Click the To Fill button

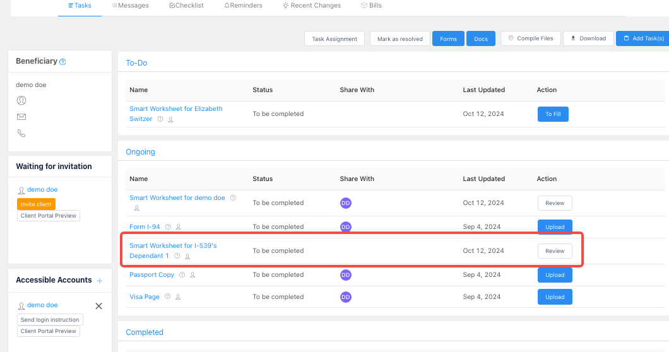tap(553, 114)
